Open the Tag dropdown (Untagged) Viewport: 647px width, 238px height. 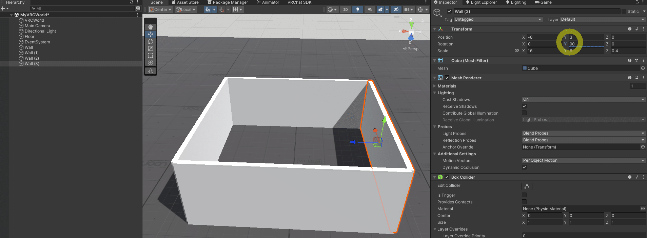(498, 19)
